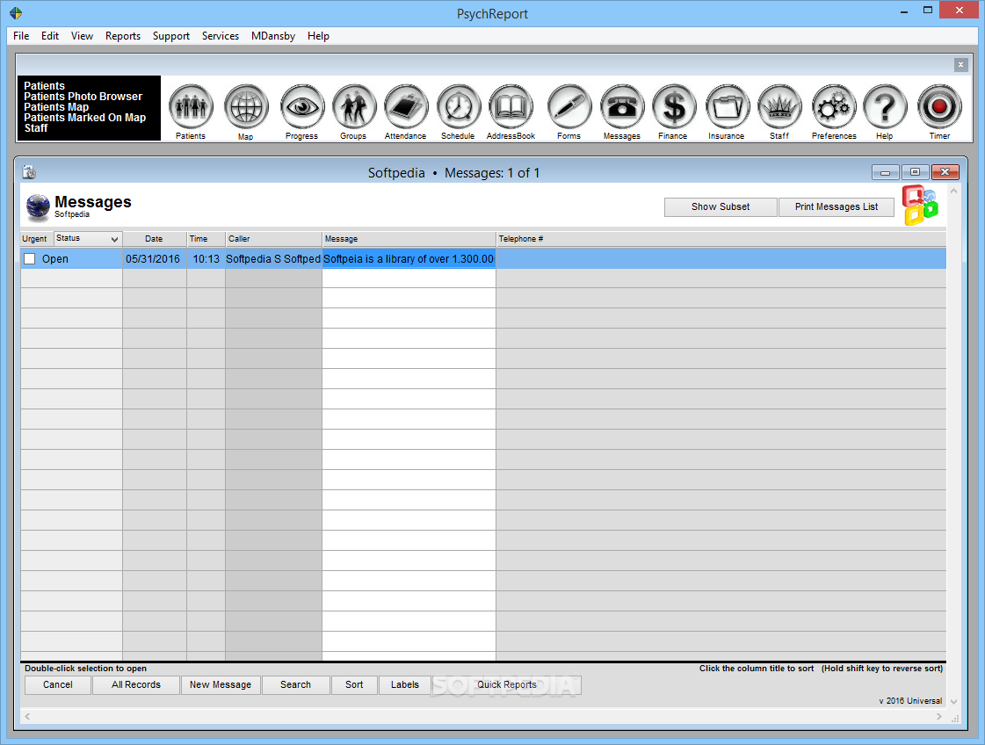Open the Help menu

(x=318, y=36)
